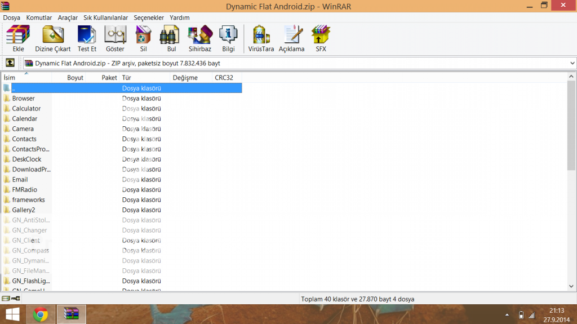Sort by Boyut column header
The width and height of the screenshot is (577, 324).
click(x=75, y=78)
